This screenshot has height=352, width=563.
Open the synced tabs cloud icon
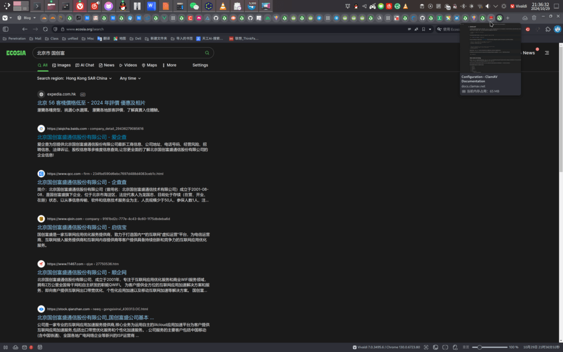tap(525, 18)
